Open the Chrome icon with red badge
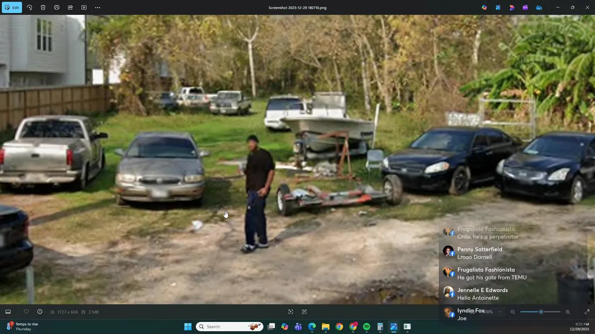595x334 pixels. (x=353, y=327)
